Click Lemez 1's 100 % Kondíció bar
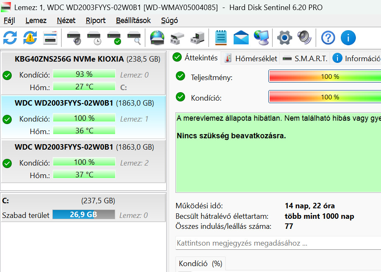This screenshot has width=381, height=272. (84, 118)
